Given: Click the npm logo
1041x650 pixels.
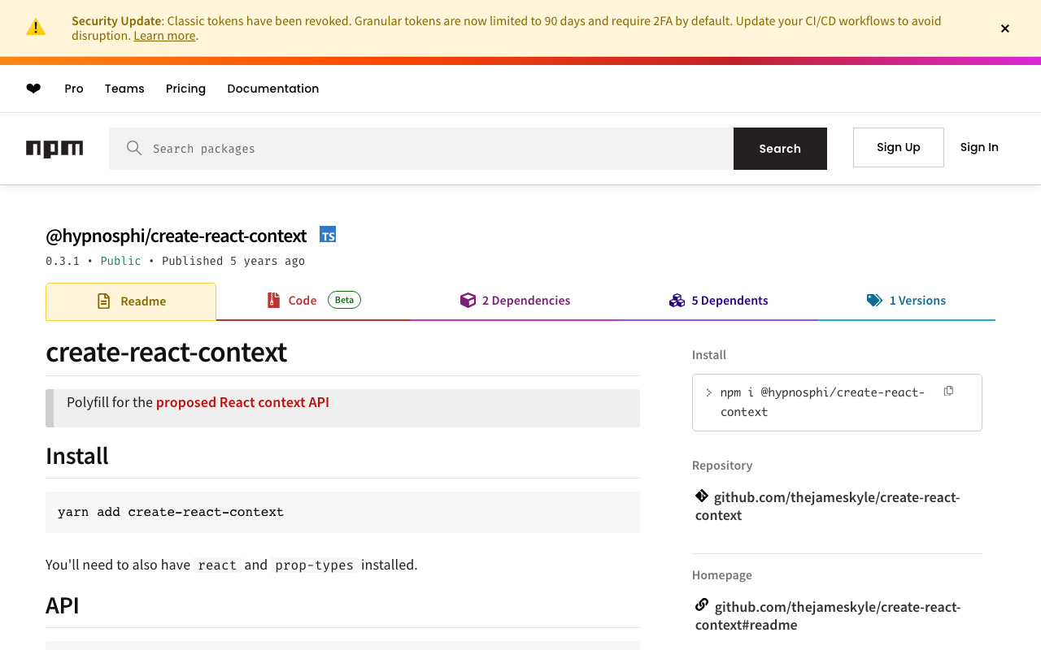Looking at the screenshot, I should pos(54,149).
